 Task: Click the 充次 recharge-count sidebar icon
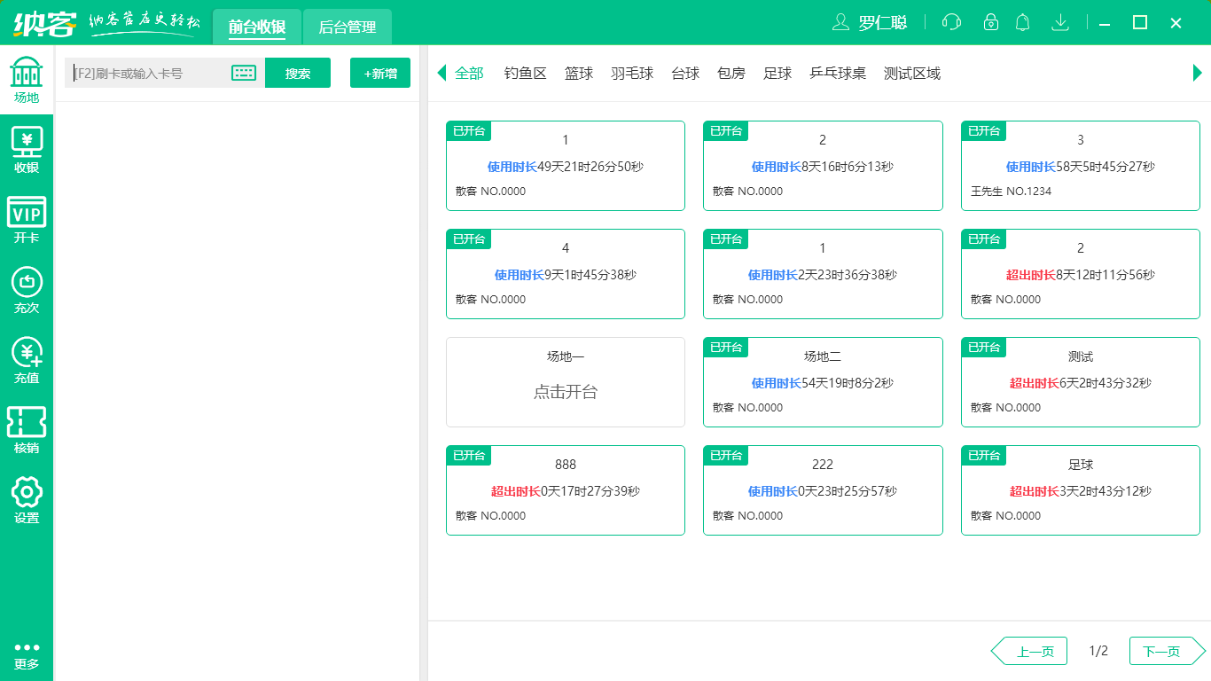point(27,286)
